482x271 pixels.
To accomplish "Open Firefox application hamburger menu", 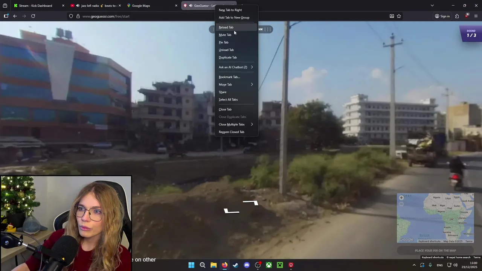I will pos(476,16).
